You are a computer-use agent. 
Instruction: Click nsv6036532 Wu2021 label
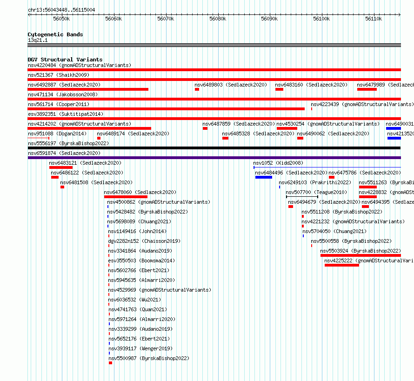coord(134,300)
